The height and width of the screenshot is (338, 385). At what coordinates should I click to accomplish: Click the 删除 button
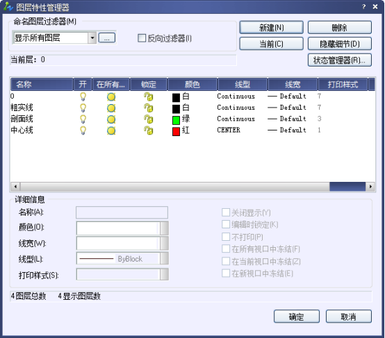click(340, 28)
